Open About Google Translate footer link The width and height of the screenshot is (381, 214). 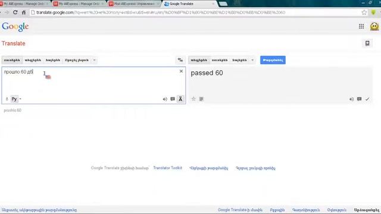click(240, 210)
